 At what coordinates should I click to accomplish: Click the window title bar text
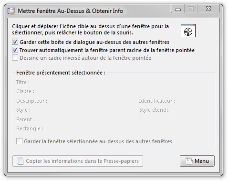pyautogui.click(x=71, y=11)
